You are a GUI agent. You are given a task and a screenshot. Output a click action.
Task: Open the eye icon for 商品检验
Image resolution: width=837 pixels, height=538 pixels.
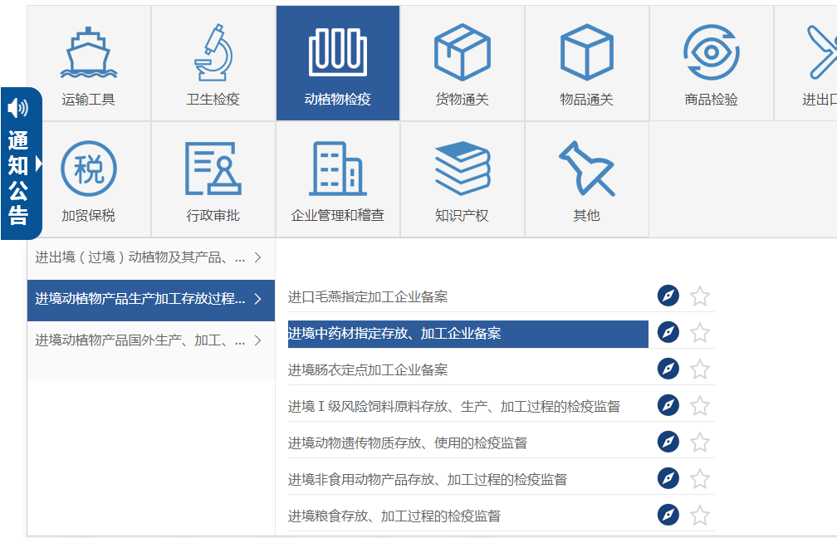point(711,52)
